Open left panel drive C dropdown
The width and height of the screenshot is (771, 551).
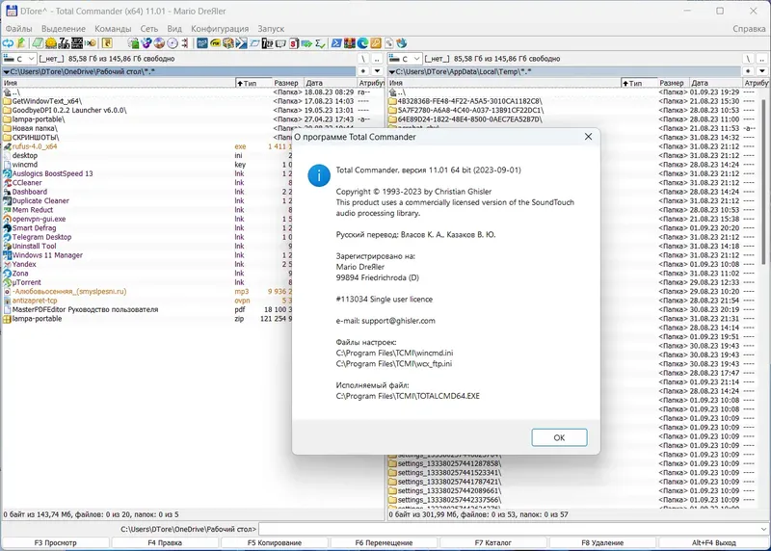point(19,59)
